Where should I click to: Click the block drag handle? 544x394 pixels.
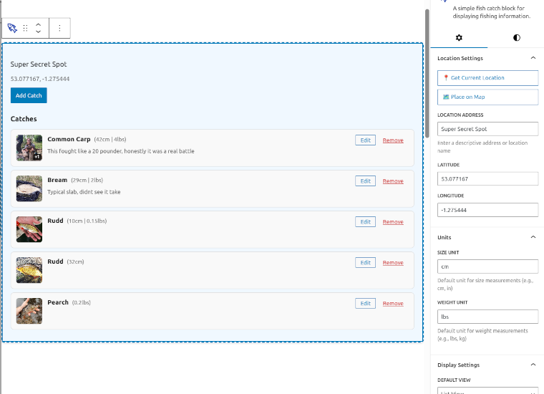click(26, 29)
